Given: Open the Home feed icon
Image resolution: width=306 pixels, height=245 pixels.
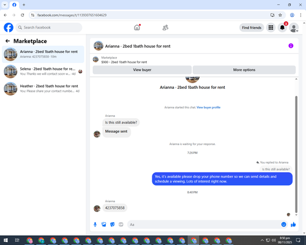Looking at the screenshot, I should coord(137,28).
